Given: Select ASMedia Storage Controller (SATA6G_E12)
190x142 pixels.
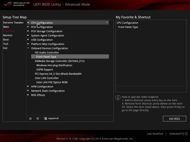Looking at the screenshot, I should pos(60,61).
